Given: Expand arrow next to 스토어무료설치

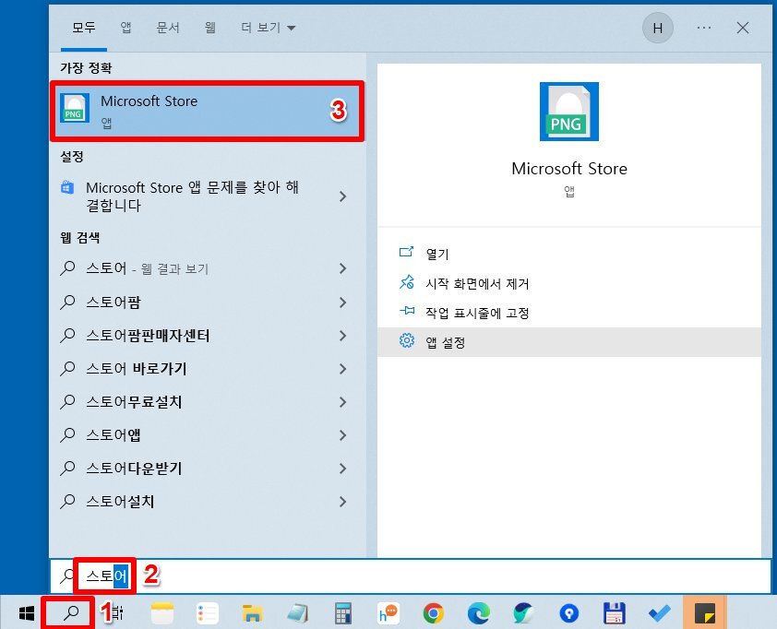Looking at the screenshot, I should 342,402.
